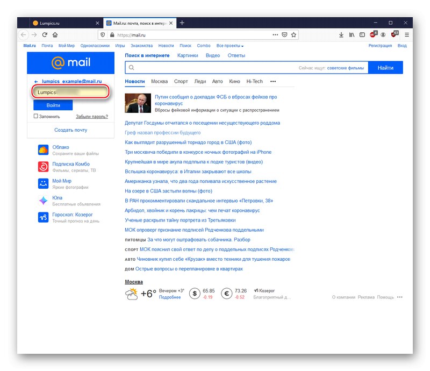Go to the browser home page

pyautogui.click(x=55, y=35)
